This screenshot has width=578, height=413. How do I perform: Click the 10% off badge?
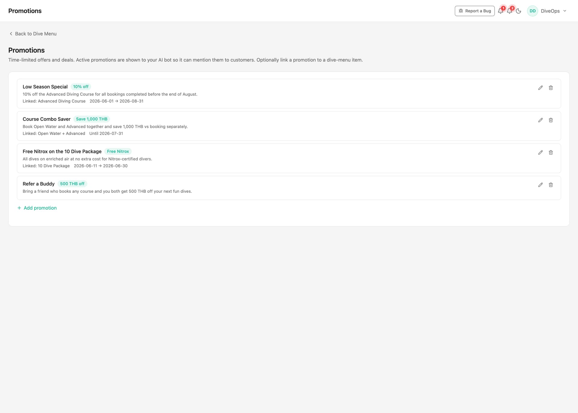(81, 87)
